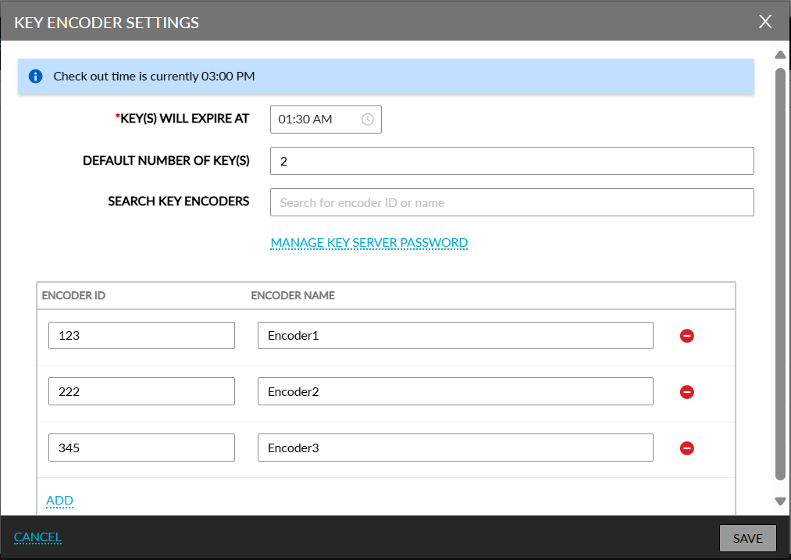Focus the Search Key Encoders field
The height and width of the screenshot is (560, 791).
click(511, 202)
